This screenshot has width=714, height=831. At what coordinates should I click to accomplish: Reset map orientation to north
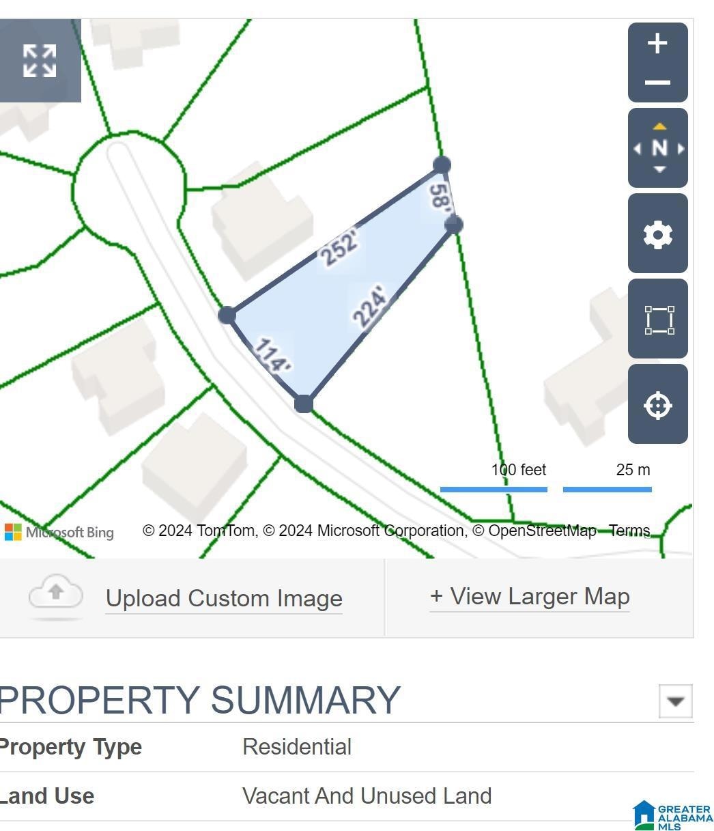point(659,148)
